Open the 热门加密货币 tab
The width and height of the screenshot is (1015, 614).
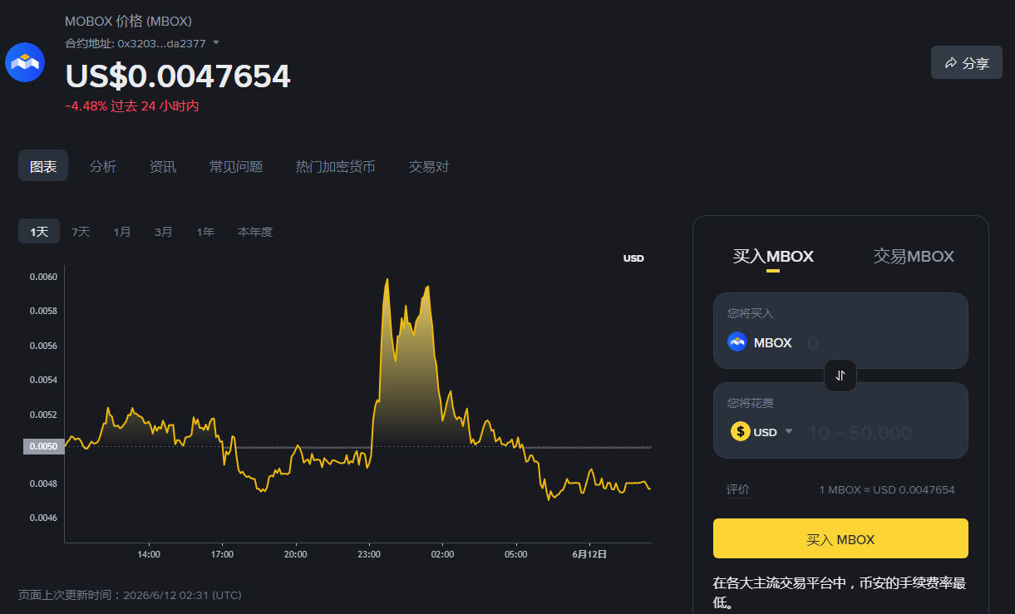point(336,166)
